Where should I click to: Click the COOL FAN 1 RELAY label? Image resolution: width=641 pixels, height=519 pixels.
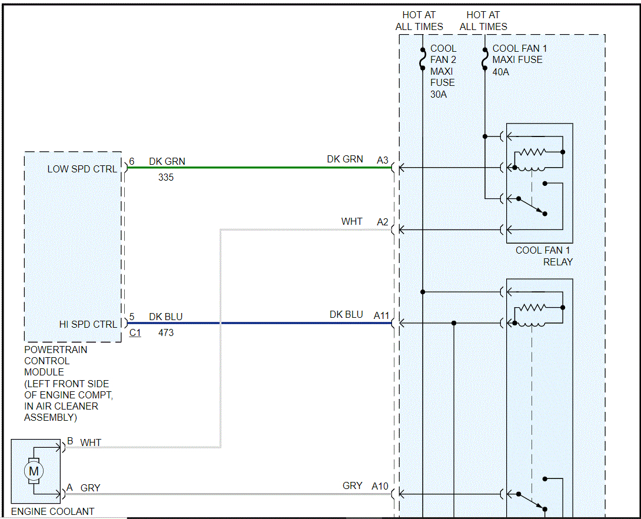click(544, 256)
